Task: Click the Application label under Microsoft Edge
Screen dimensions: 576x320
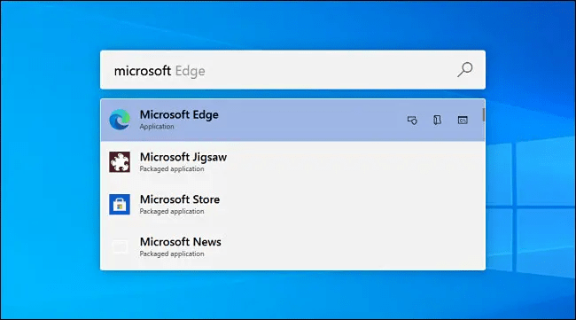Action: (x=157, y=127)
